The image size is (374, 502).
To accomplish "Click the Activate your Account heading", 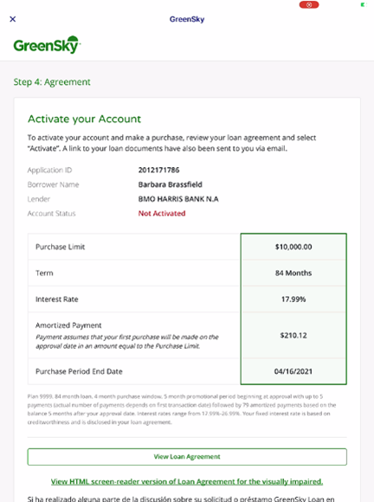I will pyautogui.click(x=84, y=119).
